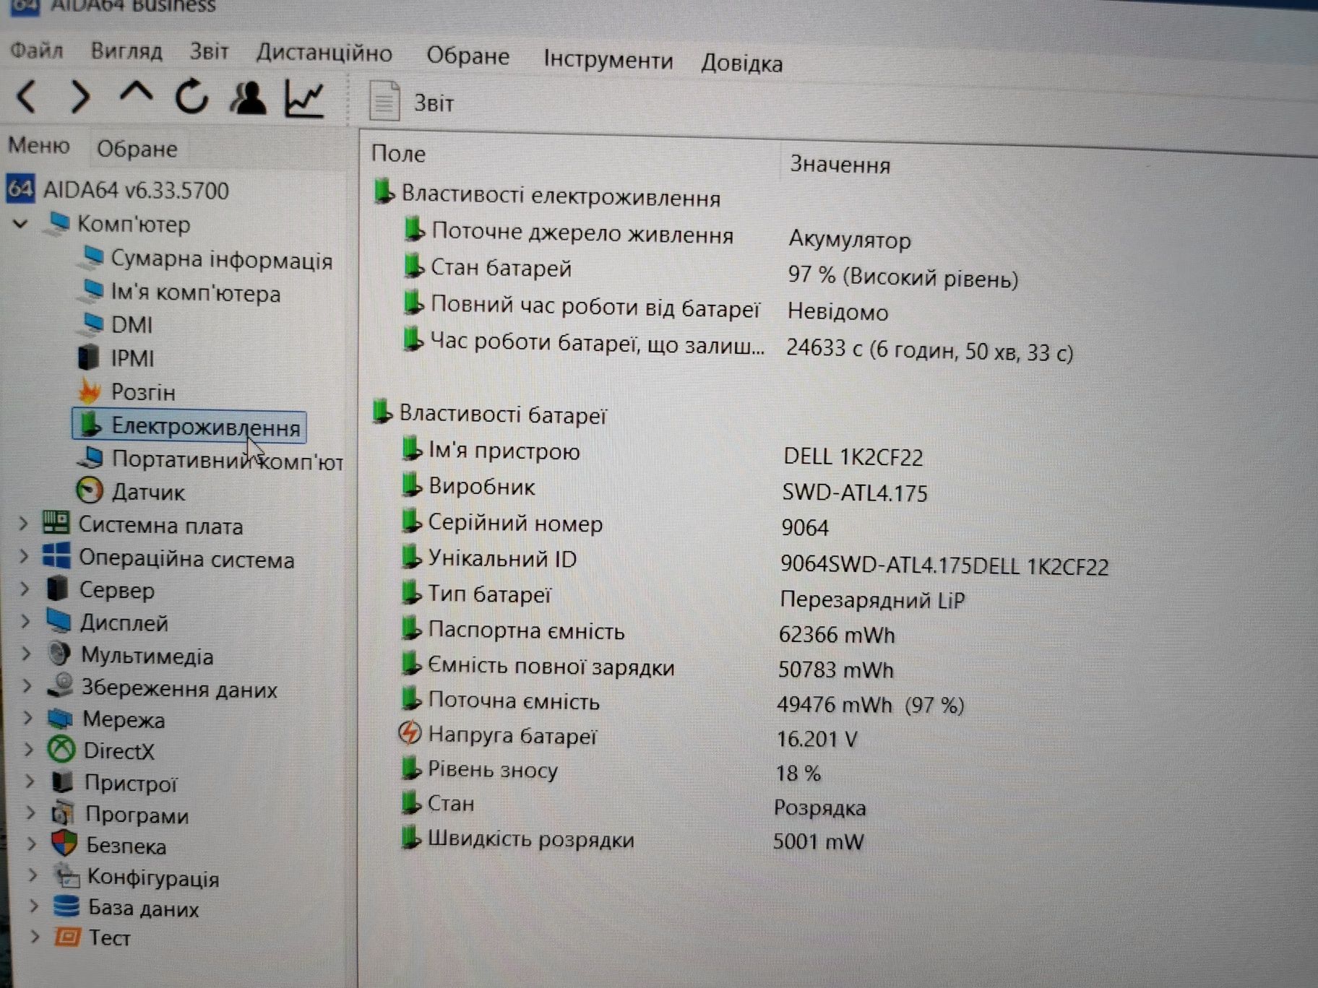Click the value 50783 mWh

click(835, 669)
